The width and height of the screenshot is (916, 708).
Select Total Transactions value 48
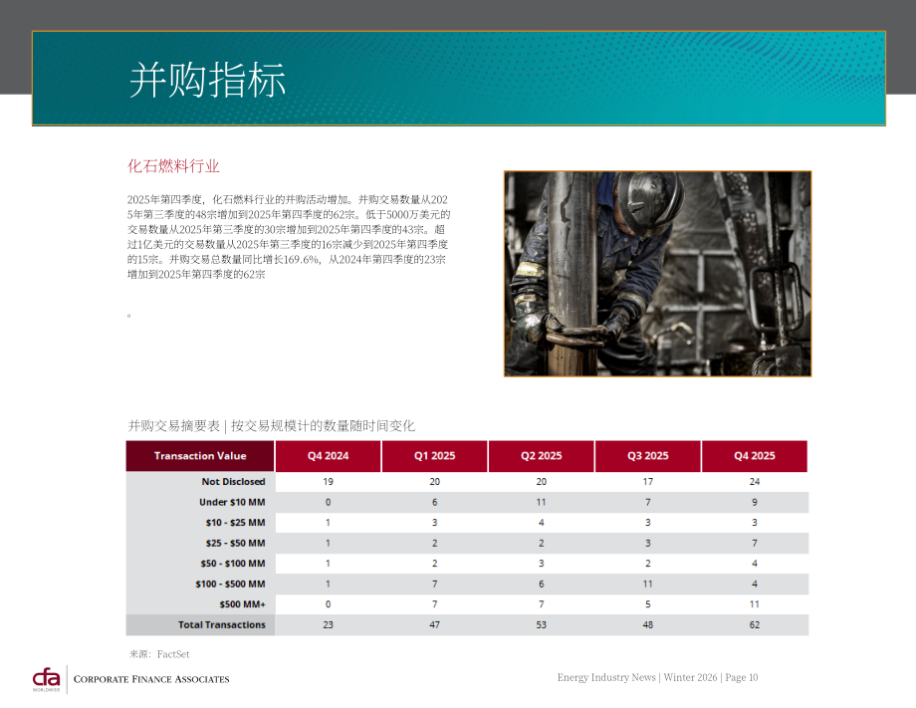(x=648, y=624)
